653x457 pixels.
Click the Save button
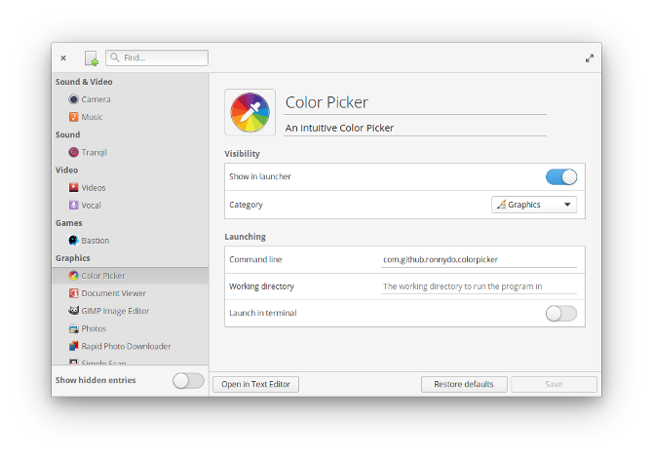pos(554,384)
